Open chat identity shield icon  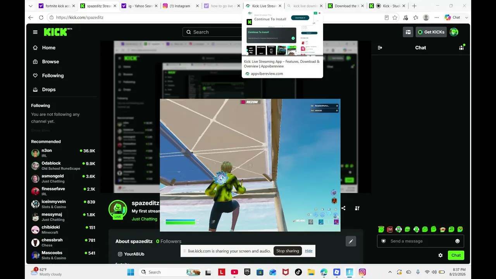(384, 241)
